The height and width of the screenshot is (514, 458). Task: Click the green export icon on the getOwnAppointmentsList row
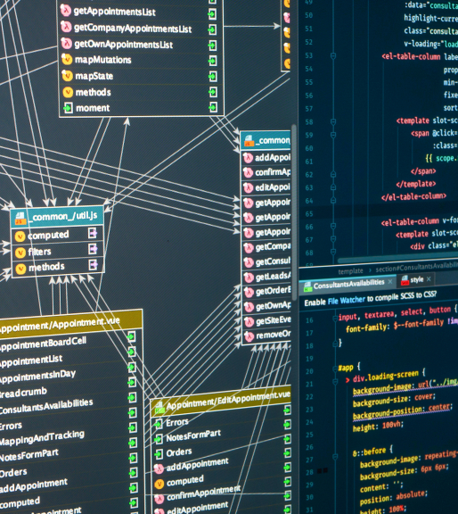pos(212,45)
